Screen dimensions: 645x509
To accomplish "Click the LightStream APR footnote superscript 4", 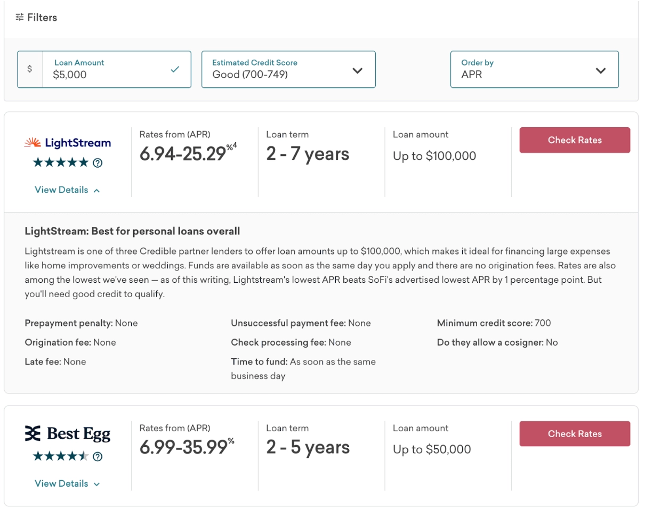I will (x=235, y=145).
